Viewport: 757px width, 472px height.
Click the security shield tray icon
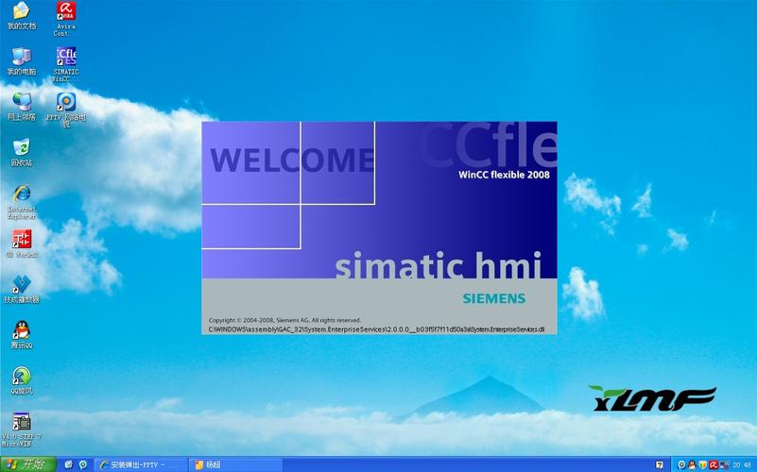702,465
